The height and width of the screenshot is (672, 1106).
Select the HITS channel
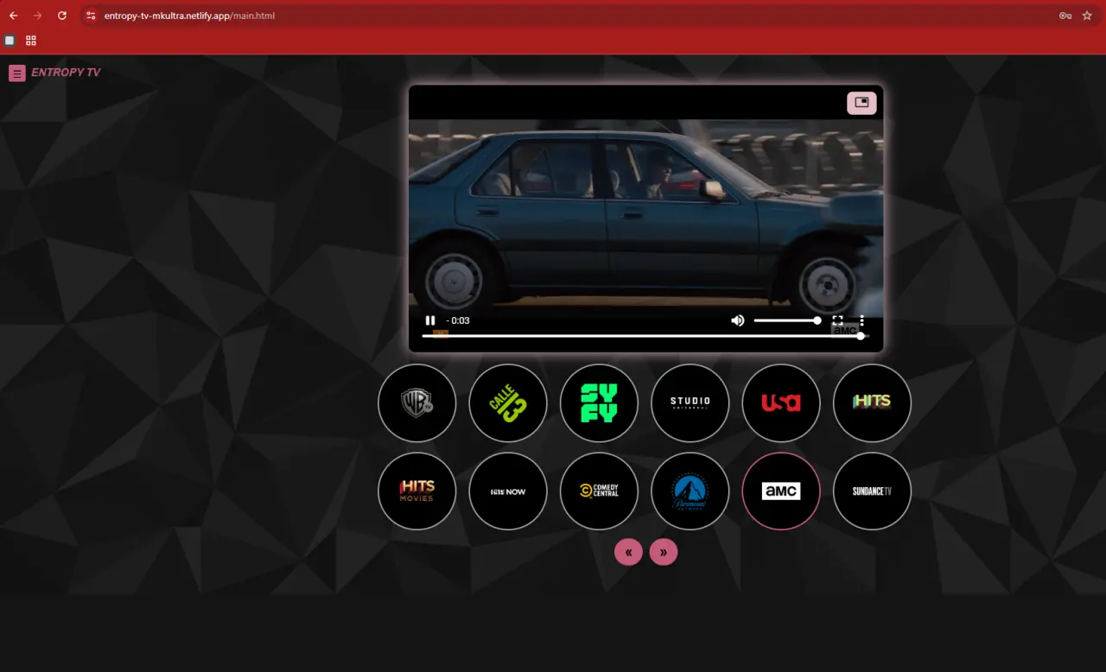(872, 403)
